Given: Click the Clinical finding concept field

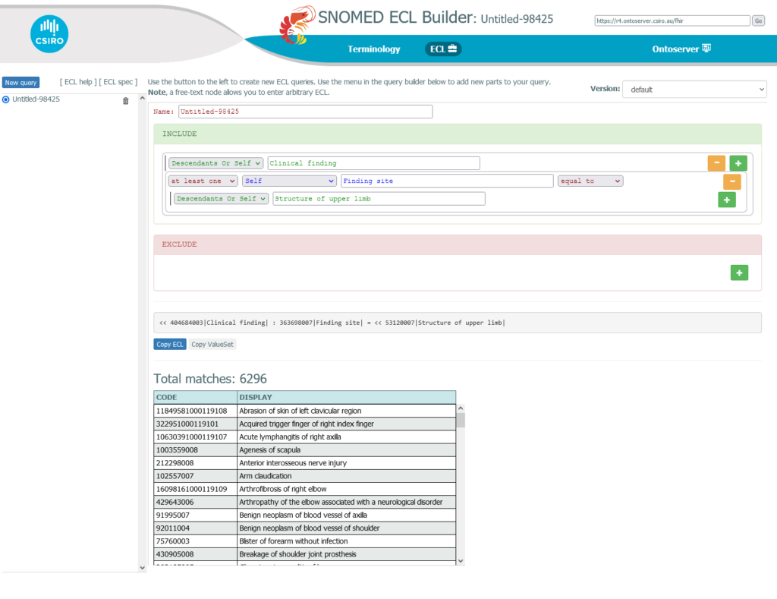Looking at the screenshot, I should [373, 163].
